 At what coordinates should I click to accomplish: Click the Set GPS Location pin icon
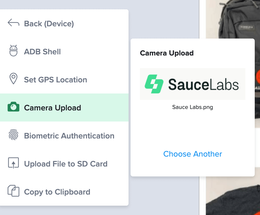13,79
